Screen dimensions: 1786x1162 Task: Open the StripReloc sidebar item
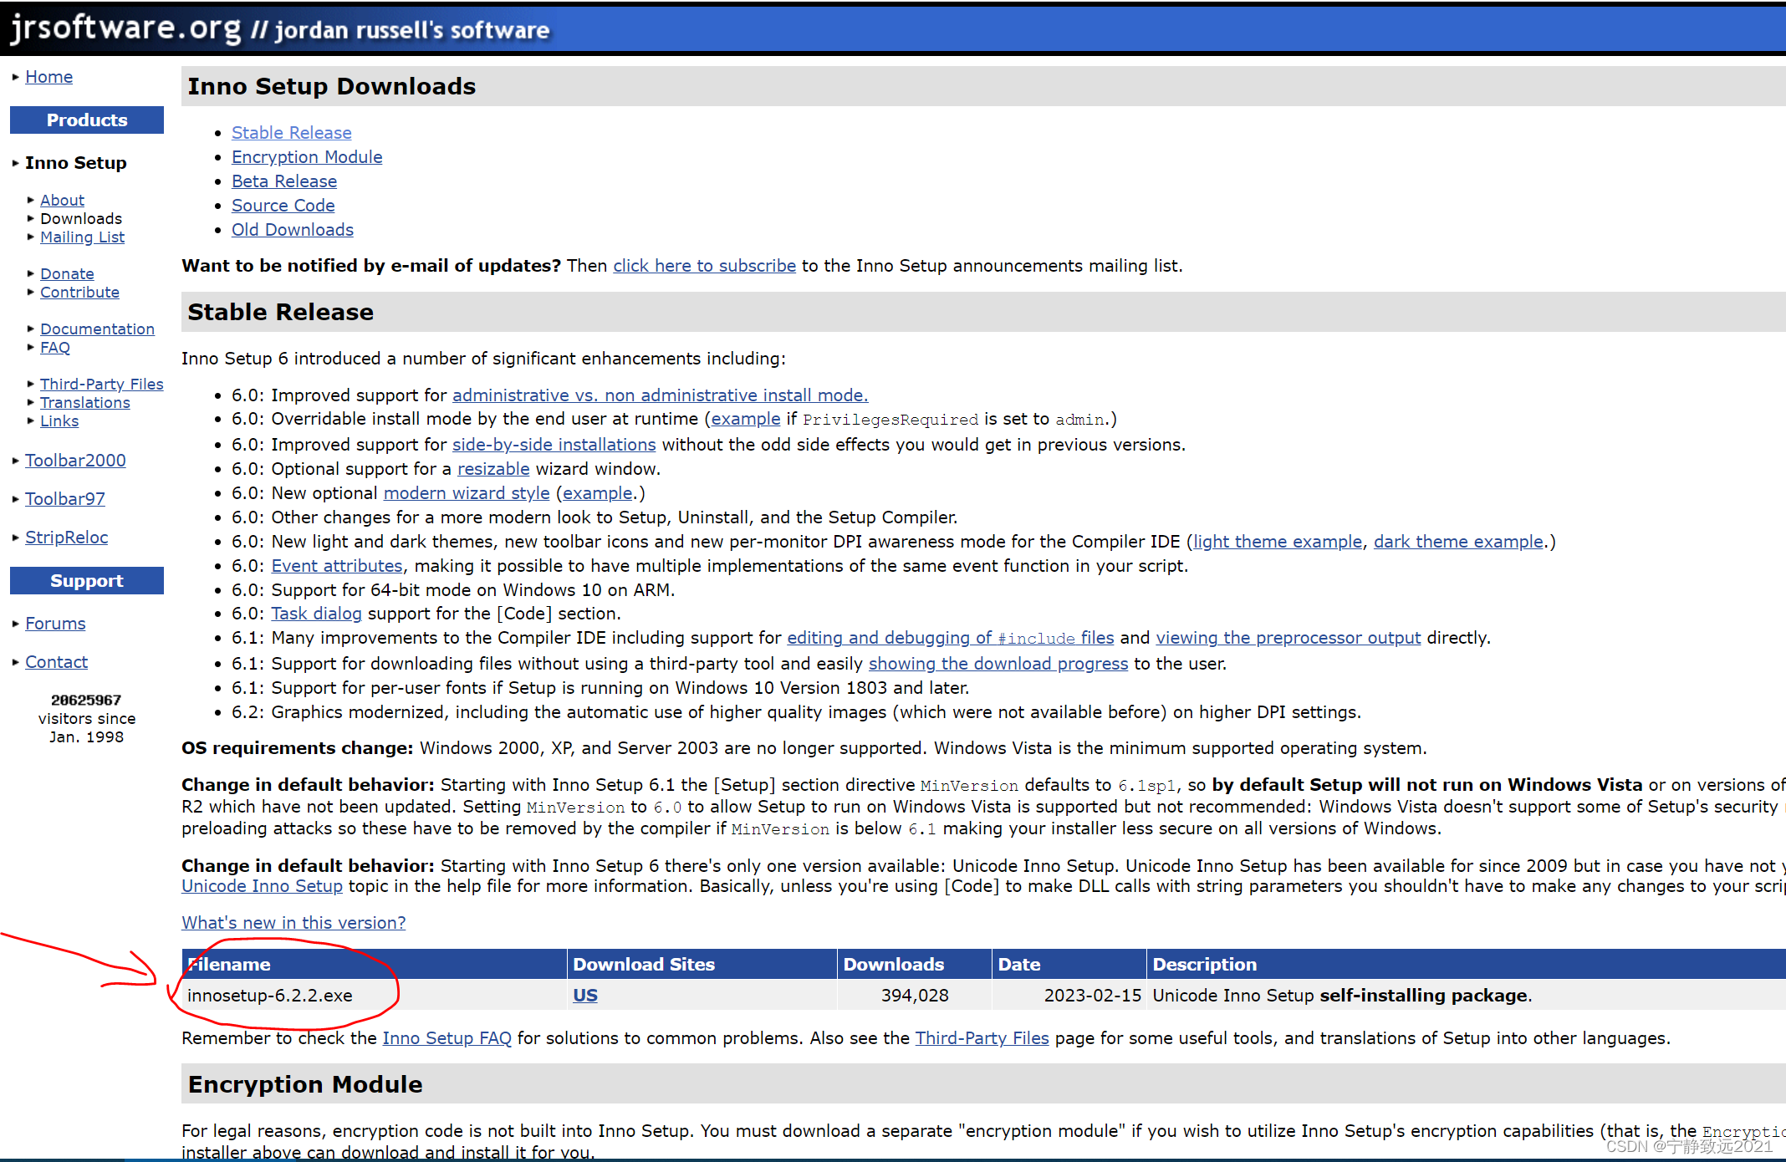(66, 538)
